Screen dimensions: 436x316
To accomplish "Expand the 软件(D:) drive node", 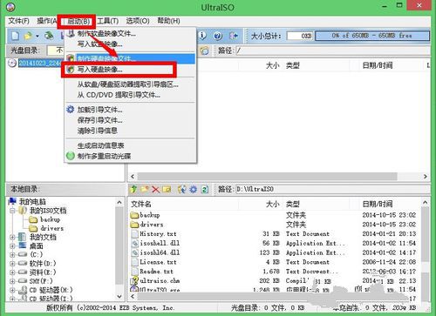I will point(12,264).
